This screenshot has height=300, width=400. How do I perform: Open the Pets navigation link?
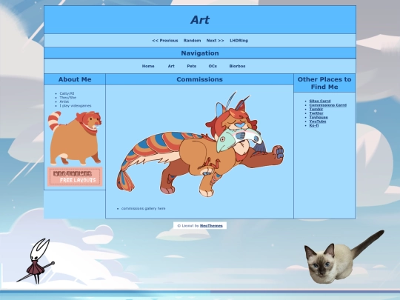click(x=192, y=66)
